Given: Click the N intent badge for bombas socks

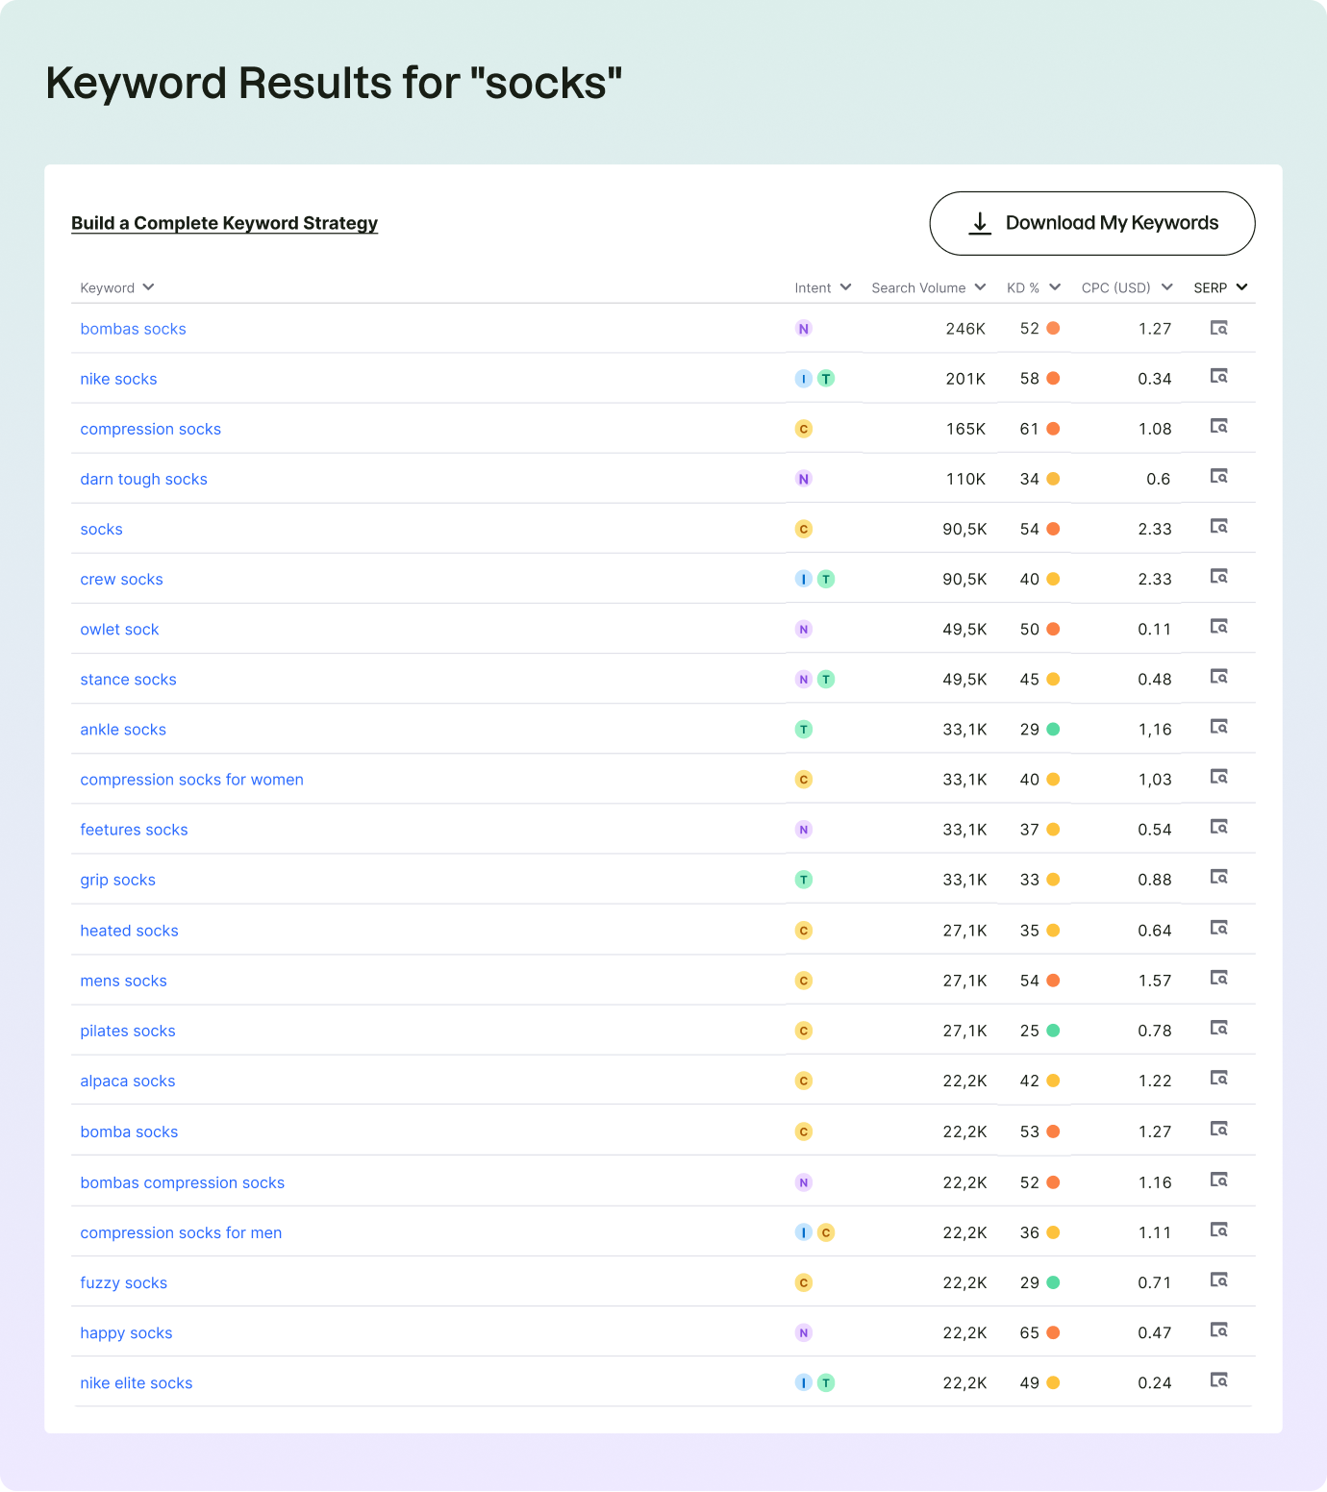Looking at the screenshot, I should 804,329.
